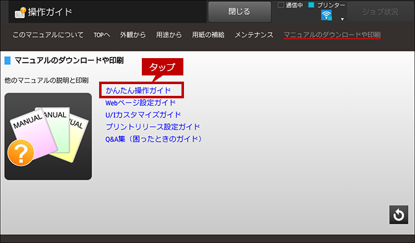The height and width of the screenshot is (243, 415).
Task: Select マニュアルのダウンロードや印刷 tab
Action: pos(332,35)
